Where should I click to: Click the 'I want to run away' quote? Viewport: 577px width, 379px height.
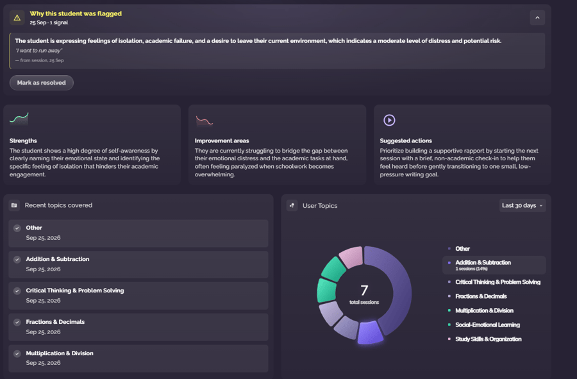click(x=39, y=51)
